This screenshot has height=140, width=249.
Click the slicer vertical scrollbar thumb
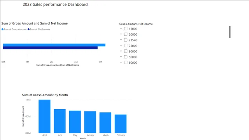[x=230, y=32]
